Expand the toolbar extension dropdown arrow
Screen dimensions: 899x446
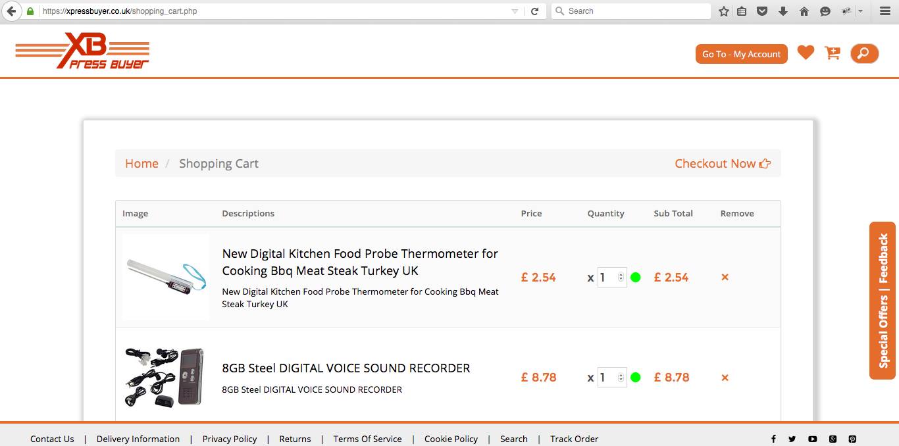coord(860,11)
